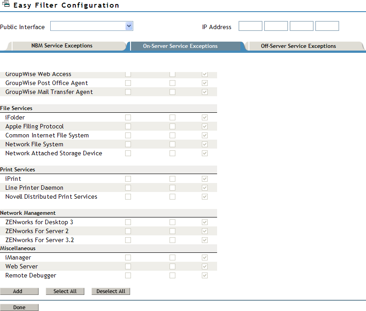Click the third IP Address octet field
The width and height of the screenshot is (366, 311).
[301, 26]
